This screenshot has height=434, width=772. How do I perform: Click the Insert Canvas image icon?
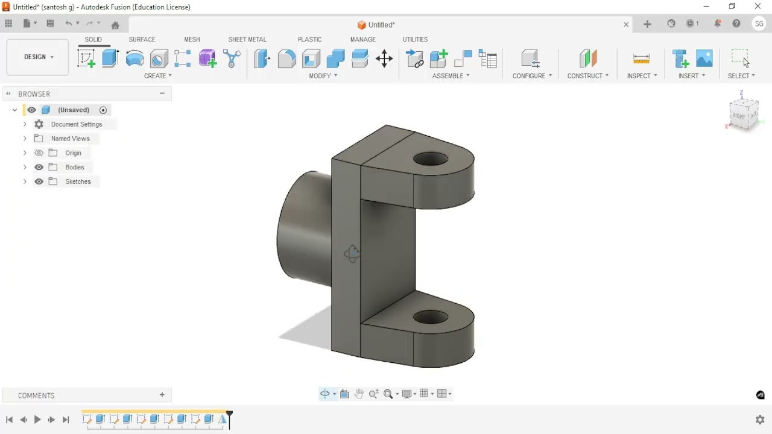pos(704,58)
